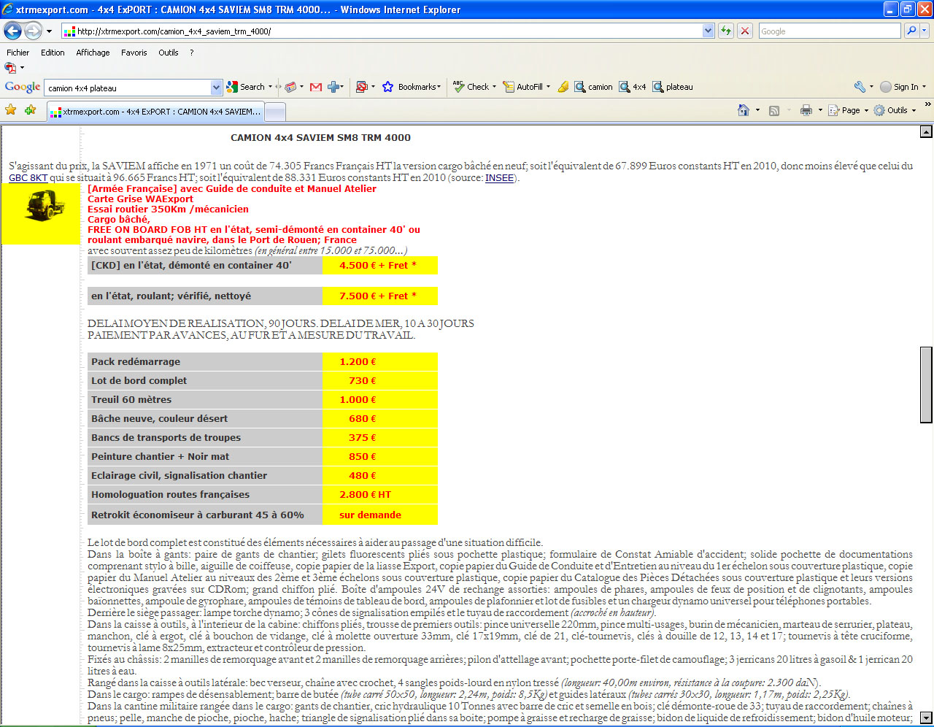
Task: Expand the address bar URL dropdown
Action: (708, 31)
